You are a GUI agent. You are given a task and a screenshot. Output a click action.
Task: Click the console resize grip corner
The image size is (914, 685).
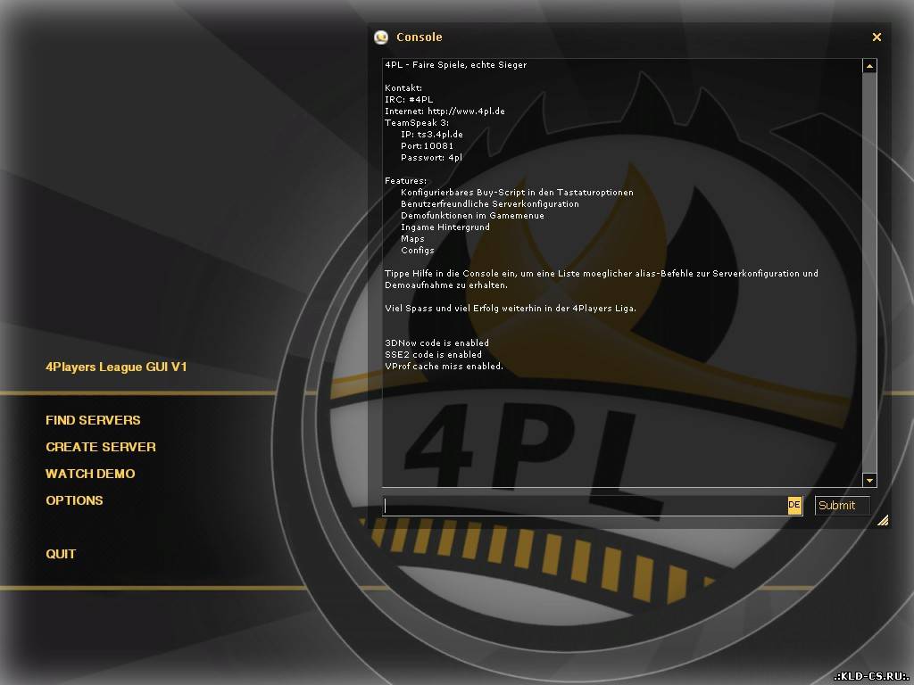point(883,520)
